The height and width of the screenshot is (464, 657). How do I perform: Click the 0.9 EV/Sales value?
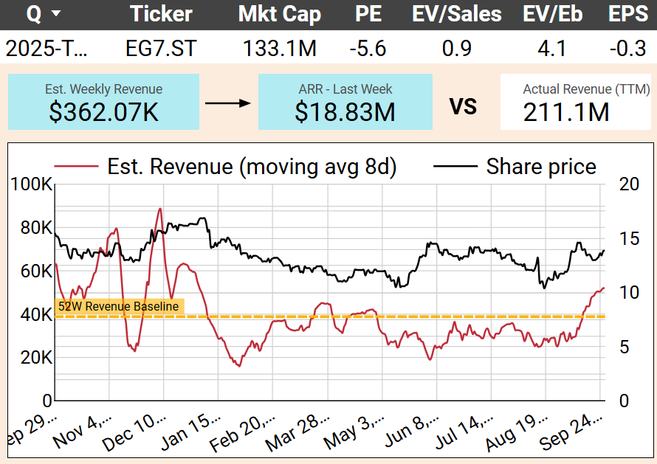coord(457,48)
